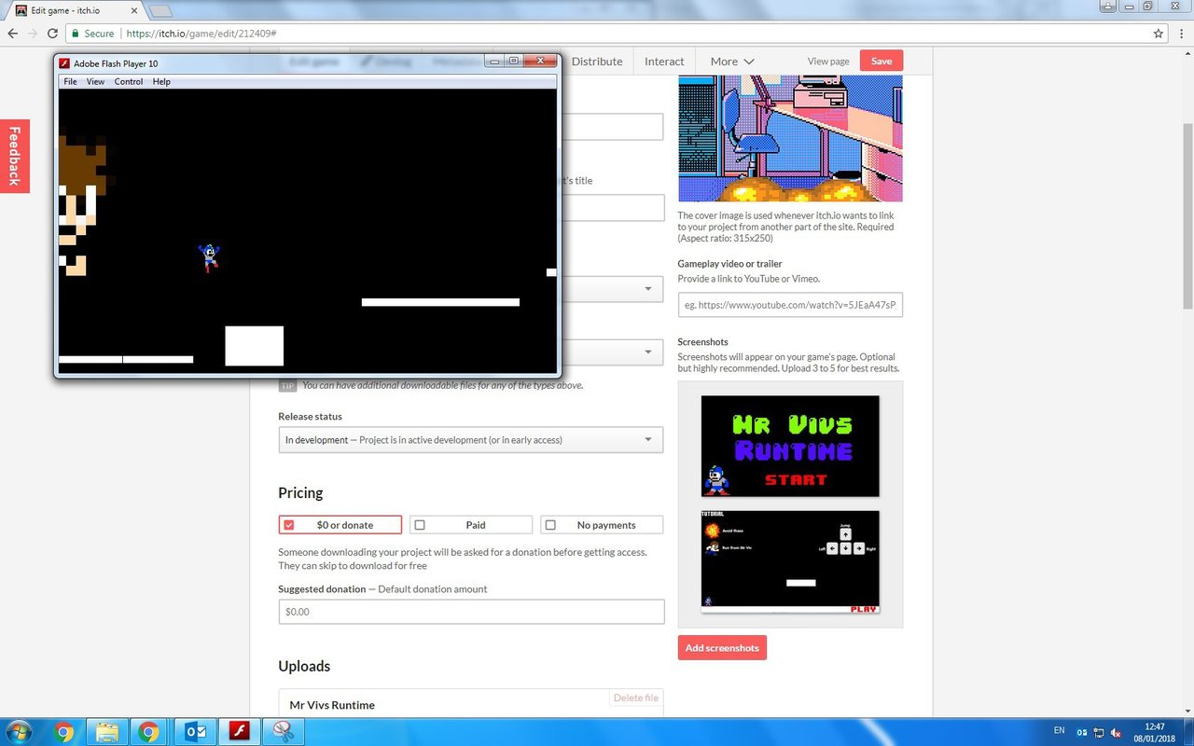Open the Control menu in Flash Player

[x=129, y=82]
